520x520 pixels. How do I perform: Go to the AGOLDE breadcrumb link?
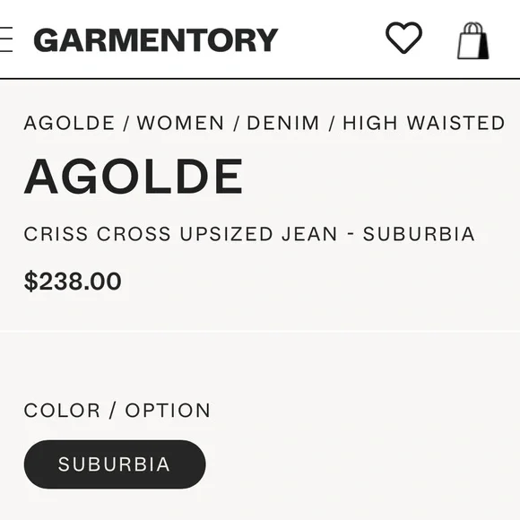coord(69,123)
